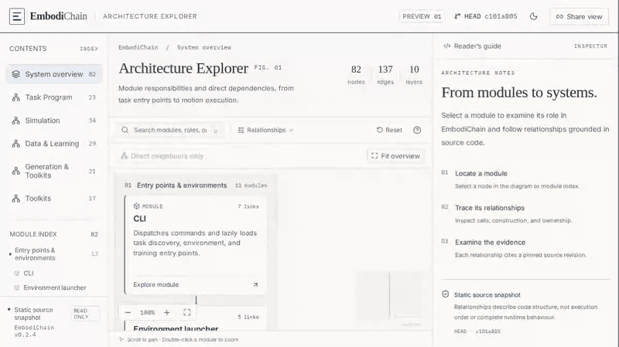Click the Fit overview button
619x347 pixels.
click(x=396, y=156)
